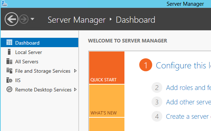Click Configure this local server link
The image size is (211, 131).
point(184,65)
